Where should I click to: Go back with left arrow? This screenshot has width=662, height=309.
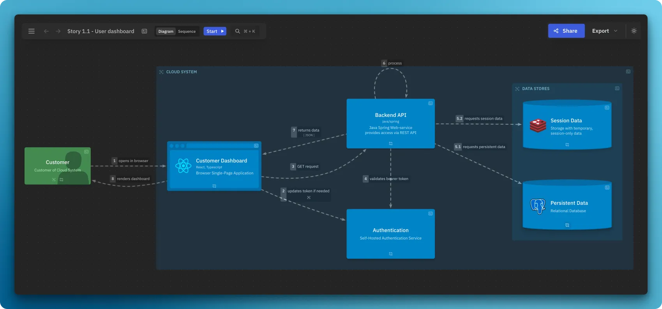pos(46,31)
